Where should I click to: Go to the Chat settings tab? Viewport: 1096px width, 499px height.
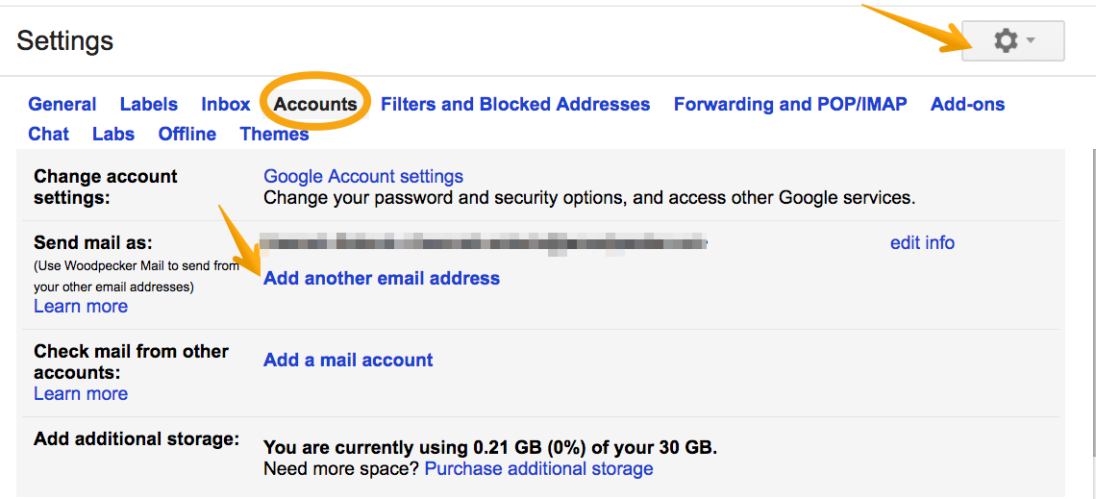tap(49, 134)
